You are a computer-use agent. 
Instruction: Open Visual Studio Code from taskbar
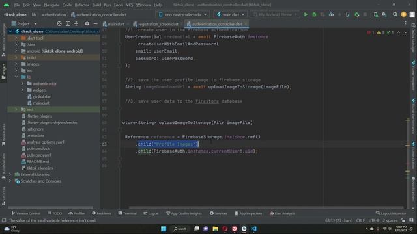pos(253,229)
